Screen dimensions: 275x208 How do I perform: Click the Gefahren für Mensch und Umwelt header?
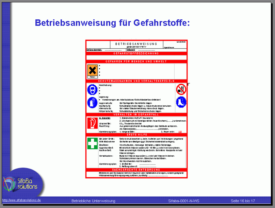click(x=136, y=62)
